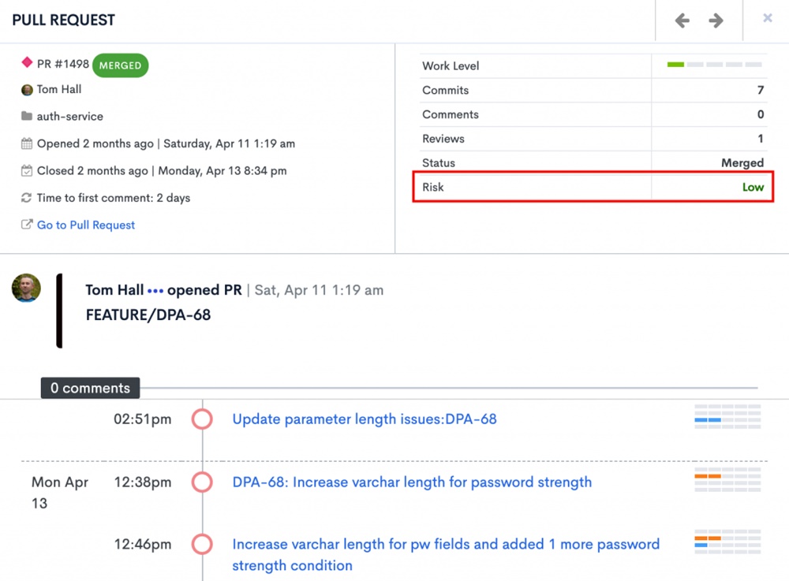Screen dimensions: 789x581
Task: Go to previous pull request arrow
Action: 682,20
